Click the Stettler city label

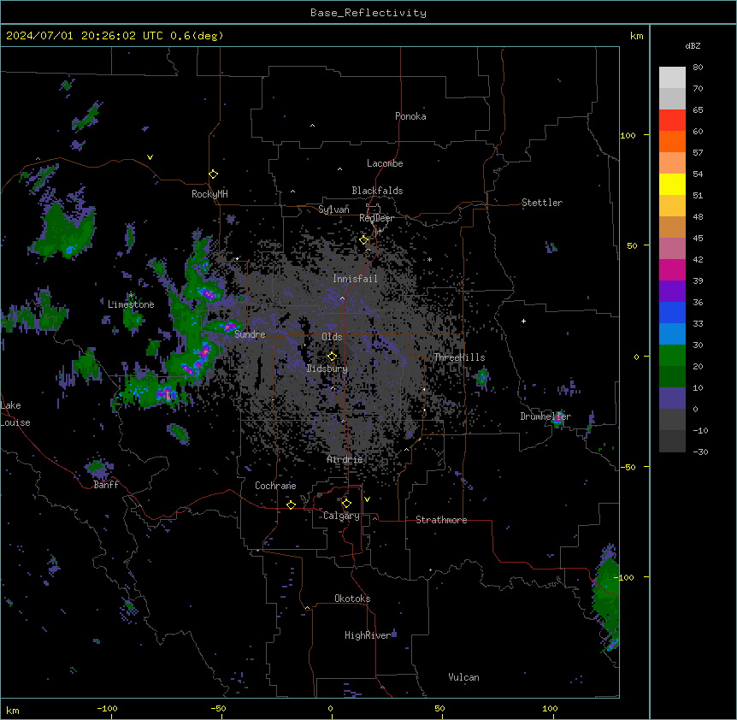542,203
